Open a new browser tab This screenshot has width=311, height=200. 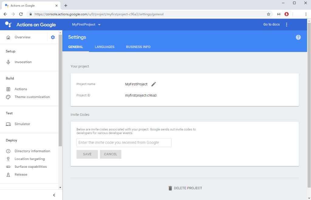click(66, 5)
